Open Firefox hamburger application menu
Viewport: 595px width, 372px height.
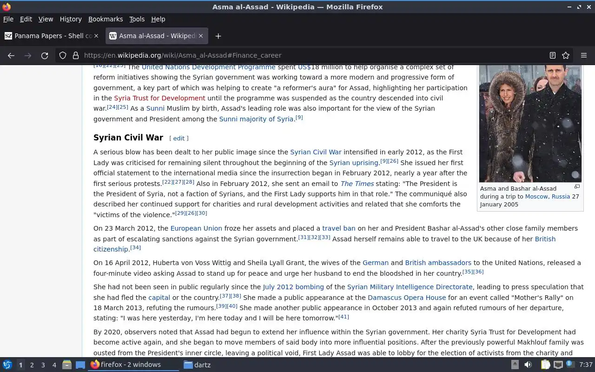584,55
